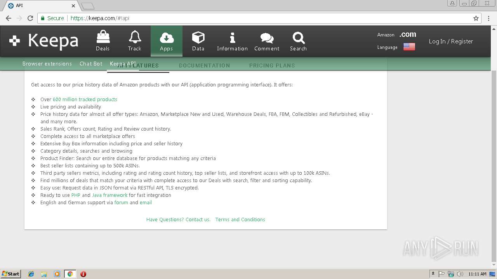Screen dimensions: 497x279
Task: Reload the page
Action: (x=30, y=18)
